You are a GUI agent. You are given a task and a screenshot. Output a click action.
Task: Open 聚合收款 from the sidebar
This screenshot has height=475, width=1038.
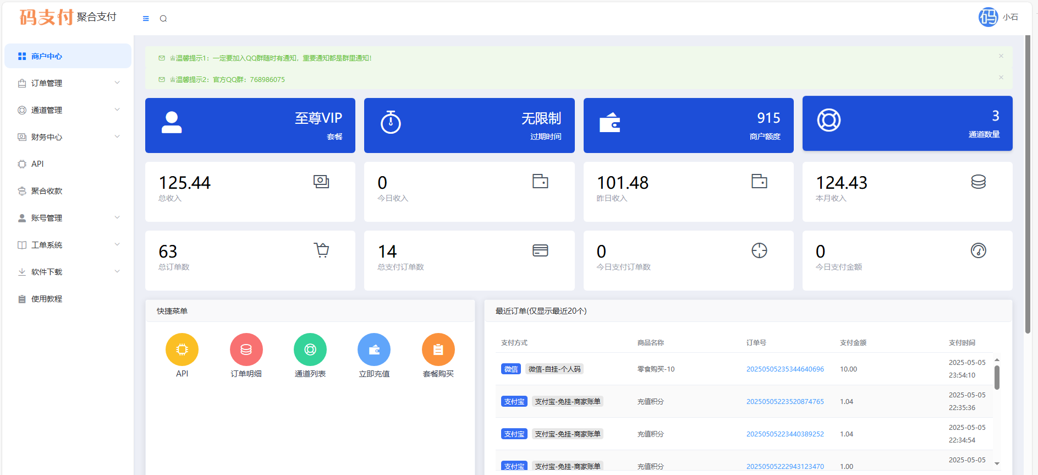pos(47,191)
